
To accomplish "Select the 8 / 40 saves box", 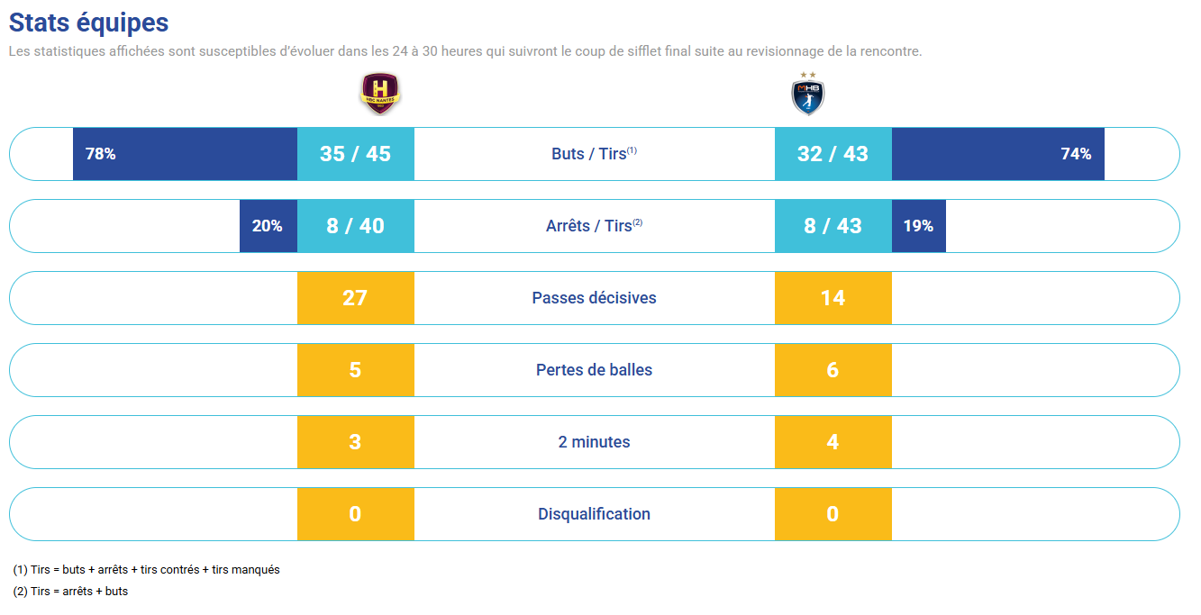I will coord(355,226).
